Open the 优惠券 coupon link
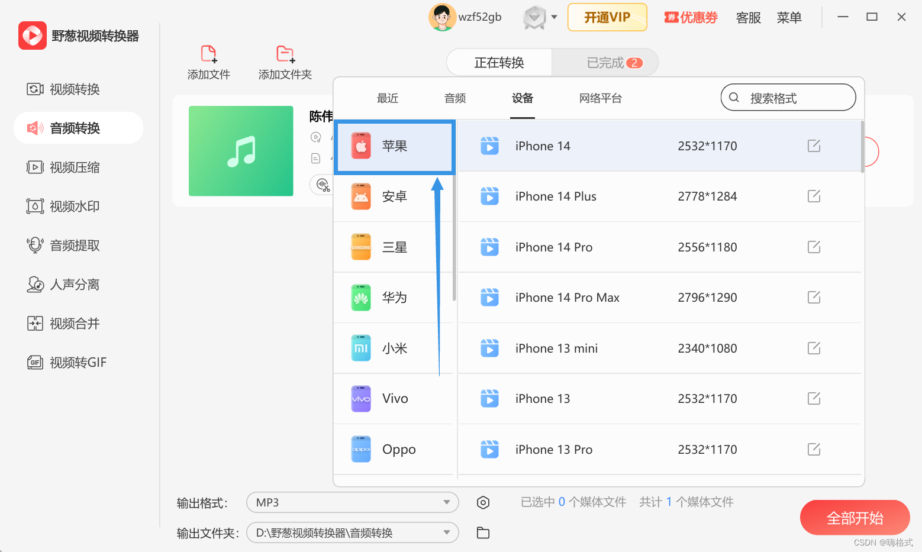The width and height of the screenshot is (922, 552). tap(691, 17)
